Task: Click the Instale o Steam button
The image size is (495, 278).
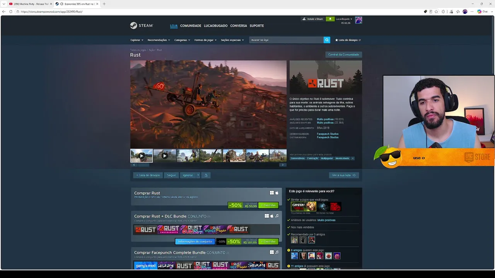Action: [313, 19]
